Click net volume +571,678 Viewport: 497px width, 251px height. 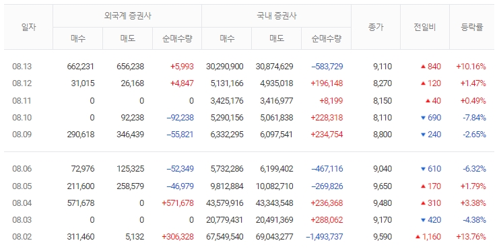[178, 203]
